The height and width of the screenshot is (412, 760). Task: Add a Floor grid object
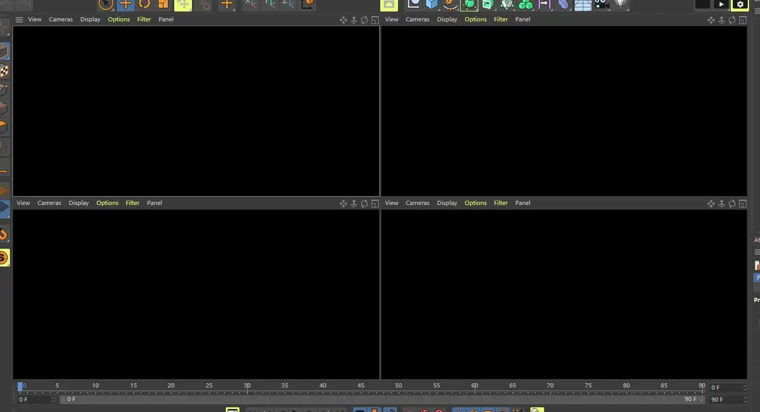[583, 5]
